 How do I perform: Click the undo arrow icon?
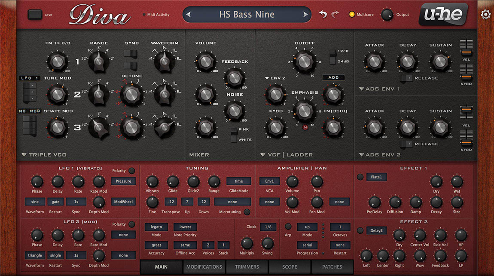coord(322,14)
